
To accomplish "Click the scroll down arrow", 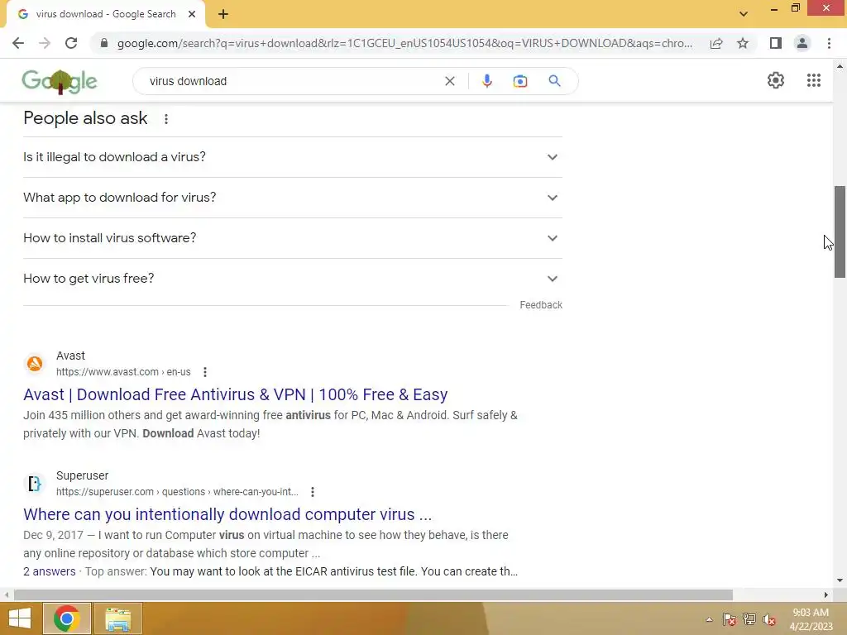I will click(840, 580).
